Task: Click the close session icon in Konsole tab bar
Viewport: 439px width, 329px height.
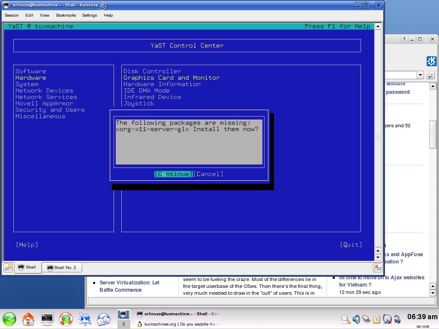Action: click(378, 268)
